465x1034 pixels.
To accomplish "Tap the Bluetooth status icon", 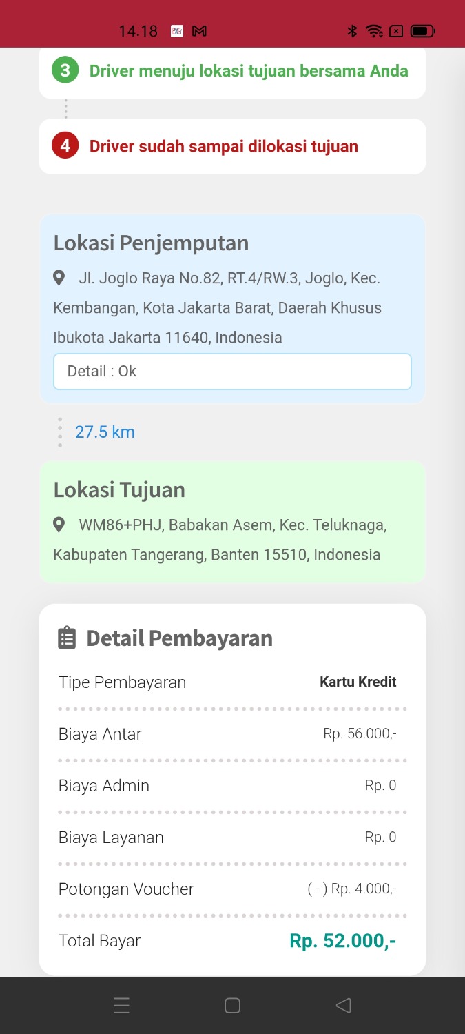I will point(352,31).
